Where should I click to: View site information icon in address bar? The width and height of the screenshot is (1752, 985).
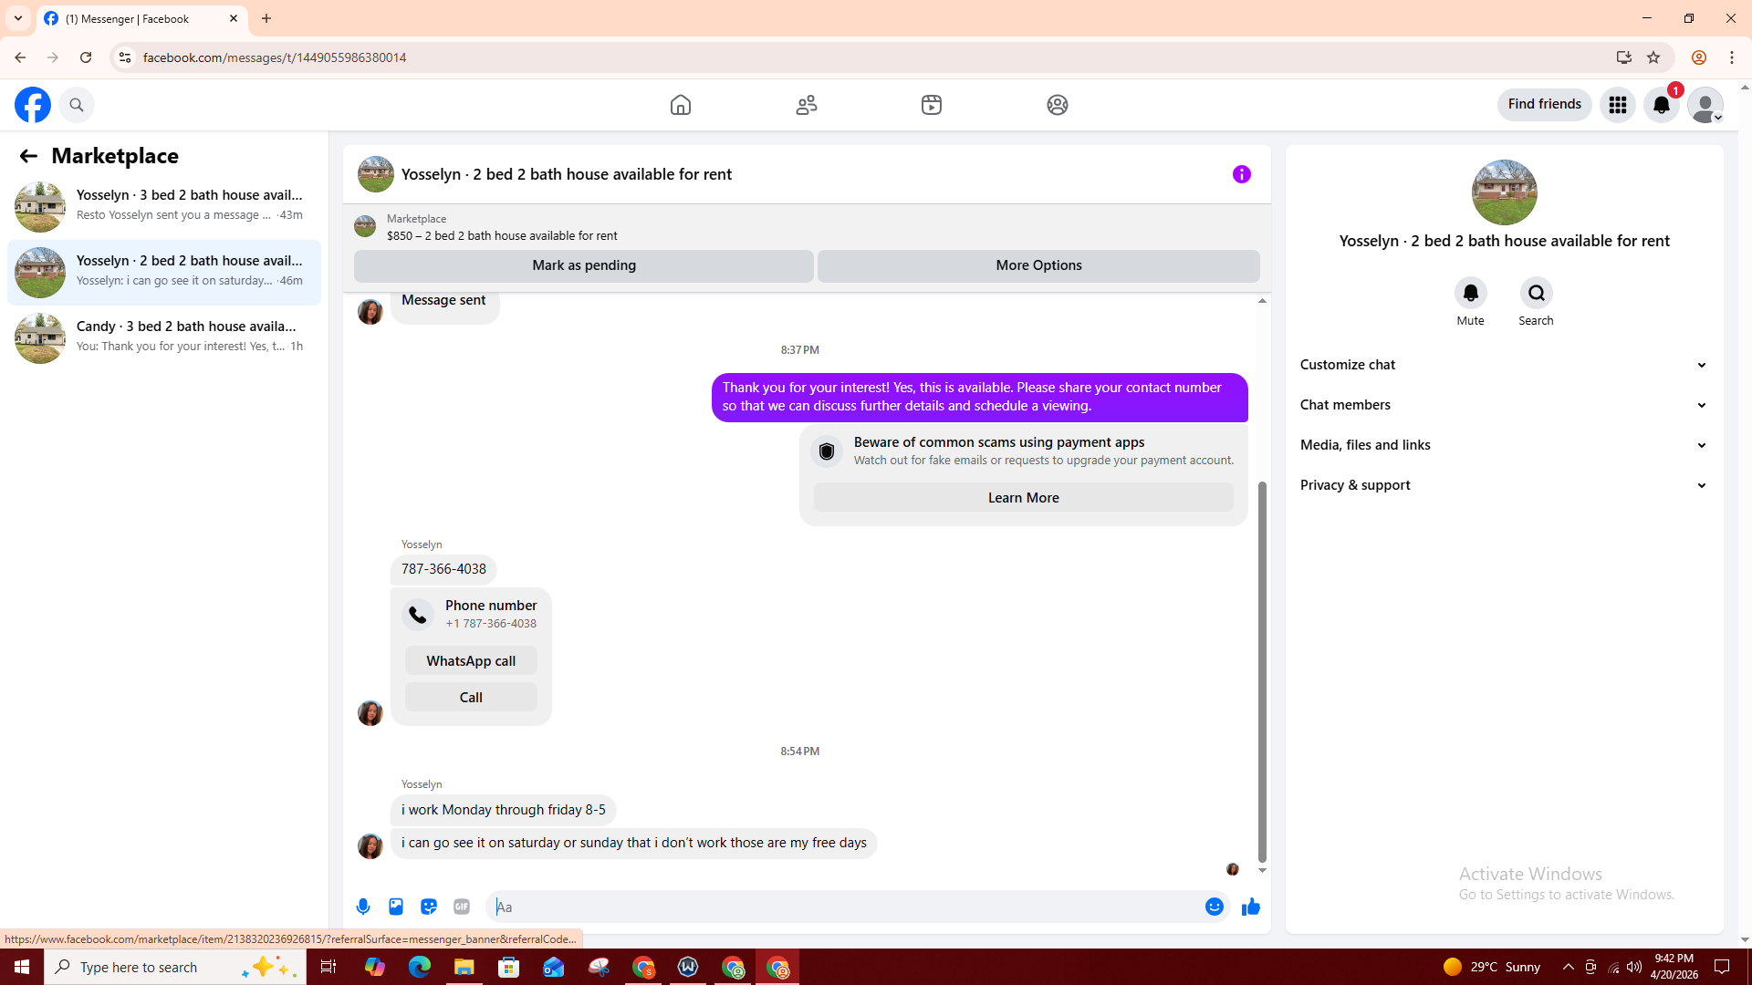[x=125, y=57]
